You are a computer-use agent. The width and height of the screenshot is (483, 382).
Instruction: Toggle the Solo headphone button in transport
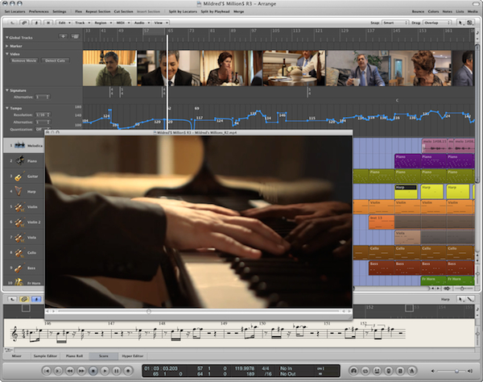[353, 371]
